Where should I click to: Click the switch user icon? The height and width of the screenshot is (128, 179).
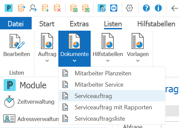point(33,8)
